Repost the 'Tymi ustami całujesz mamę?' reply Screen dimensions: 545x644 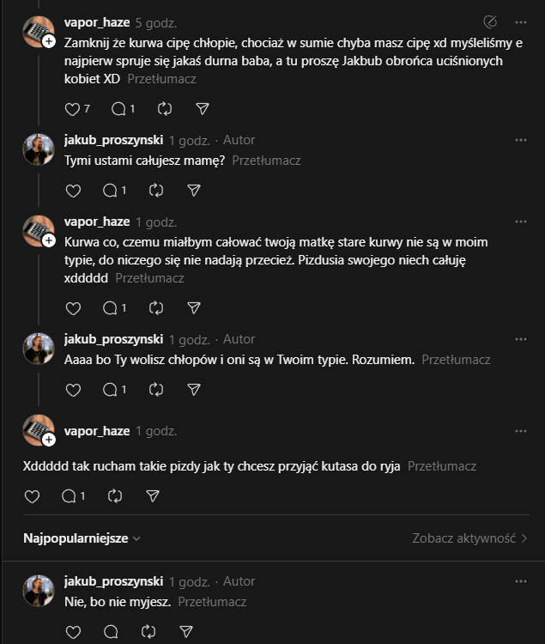point(156,190)
